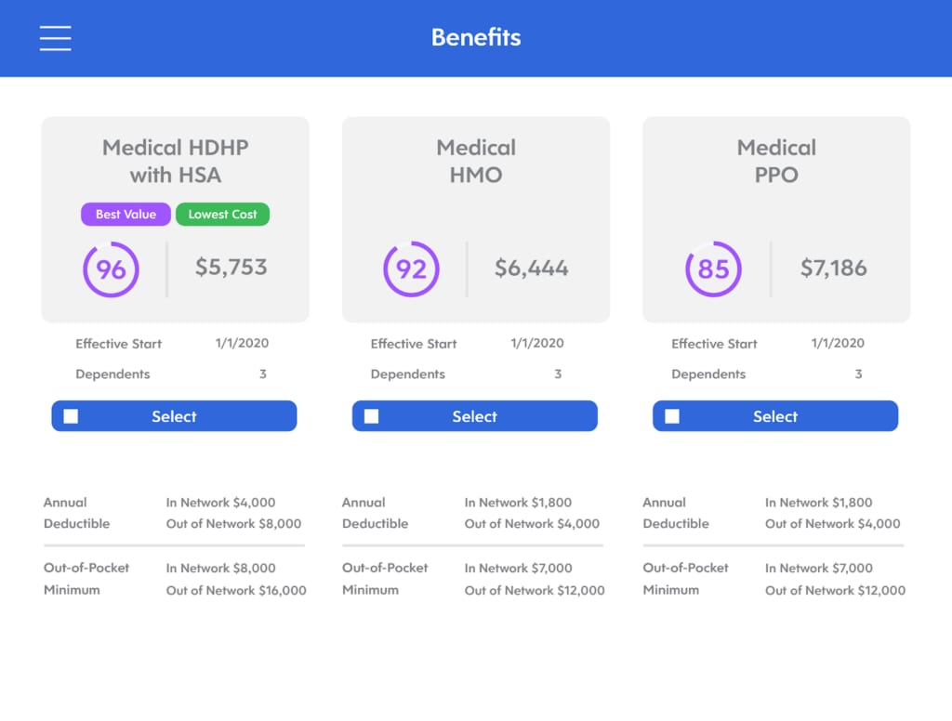Image resolution: width=952 pixels, height=721 pixels.
Task: Select the Medical HMO plan button
Action: (475, 415)
